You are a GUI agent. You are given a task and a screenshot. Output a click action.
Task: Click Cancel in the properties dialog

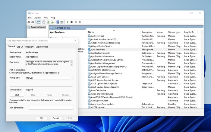pyautogui.click(x=55, y=118)
